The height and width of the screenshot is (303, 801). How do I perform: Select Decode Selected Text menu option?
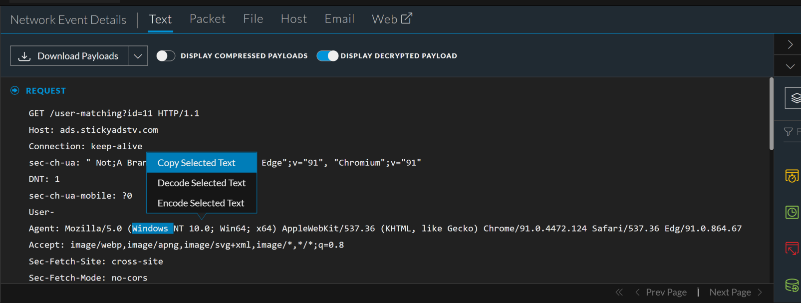tap(201, 183)
